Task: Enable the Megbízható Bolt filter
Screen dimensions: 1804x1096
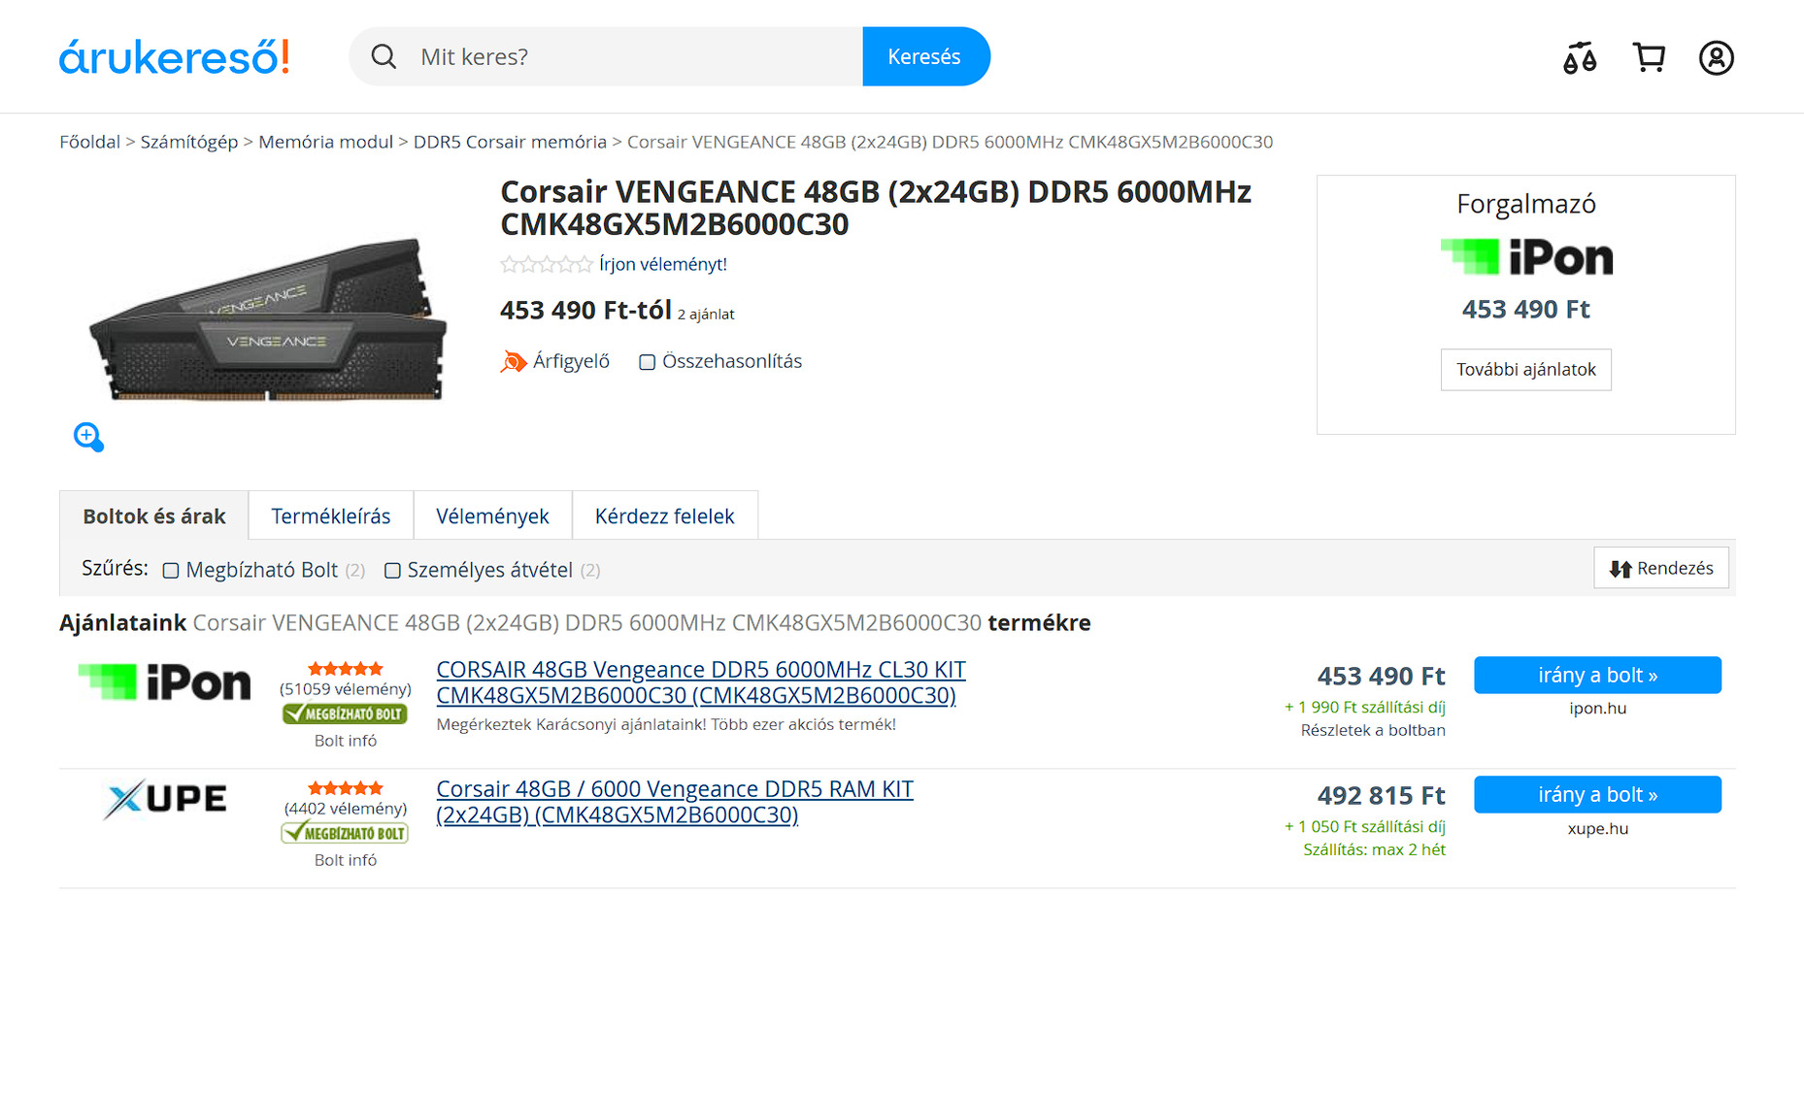Action: click(171, 571)
